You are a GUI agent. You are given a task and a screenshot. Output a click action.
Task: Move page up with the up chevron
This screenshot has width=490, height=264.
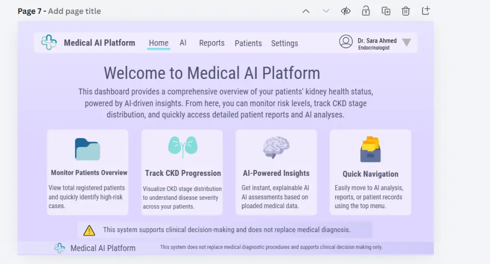[x=306, y=11]
